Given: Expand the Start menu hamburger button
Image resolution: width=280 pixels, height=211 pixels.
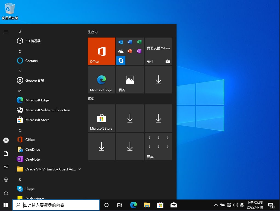Looking at the screenshot, I should [6, 32].
